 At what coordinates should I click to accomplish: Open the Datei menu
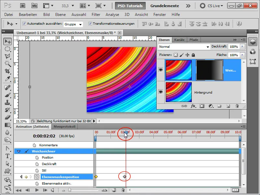point(9,15)
